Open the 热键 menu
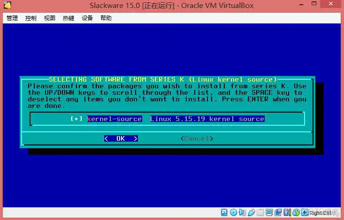This screenshot has width=344, height=220. 69,18
